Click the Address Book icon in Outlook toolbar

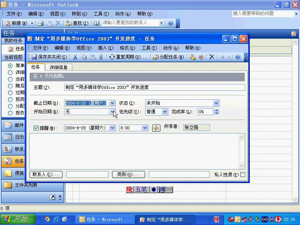(x=97, y=23)
